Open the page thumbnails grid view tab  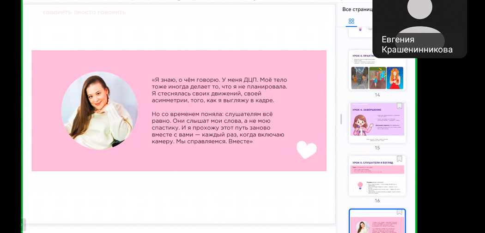[351, 21]
